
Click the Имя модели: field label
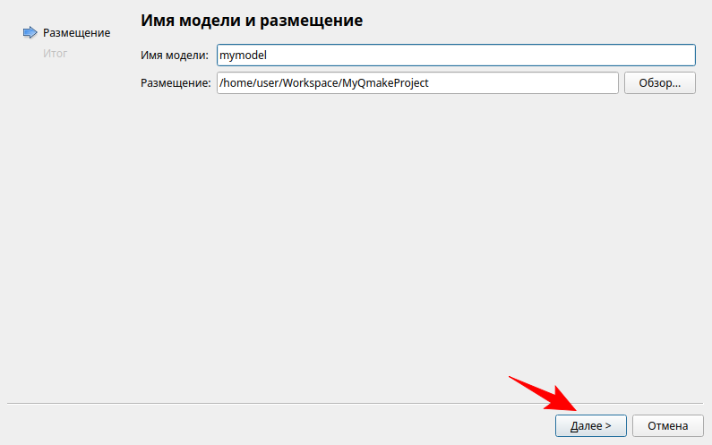[x=175, y=56]
